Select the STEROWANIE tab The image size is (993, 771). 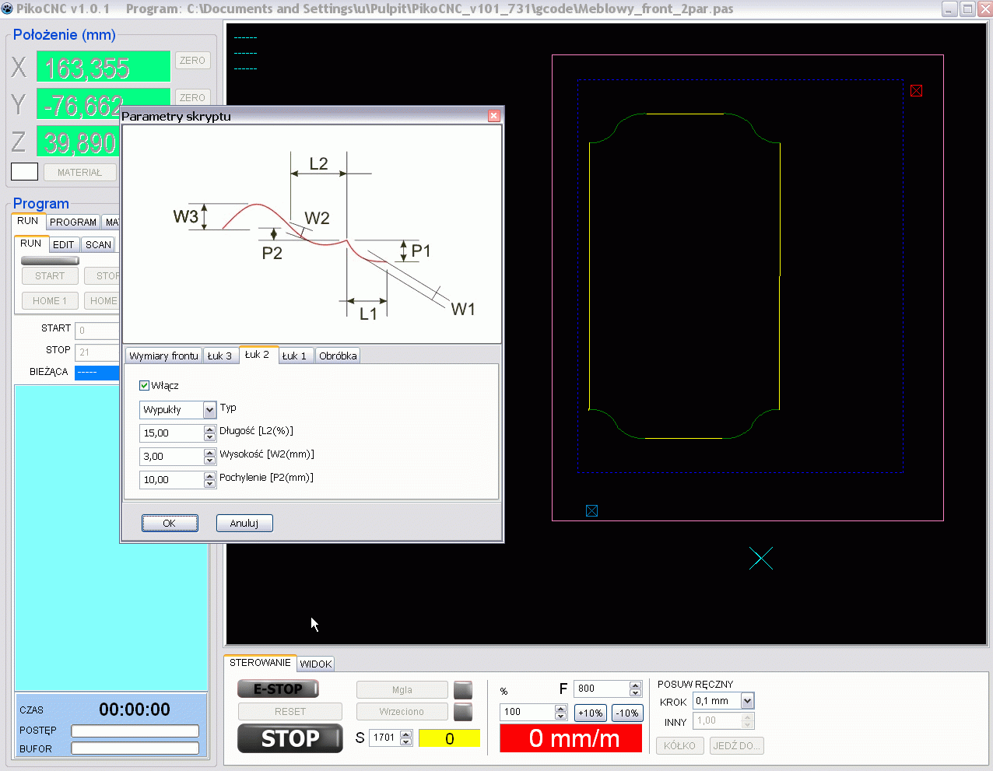click(x=260, y=663)
